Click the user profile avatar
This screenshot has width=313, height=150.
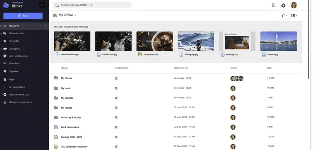point(294,5)
